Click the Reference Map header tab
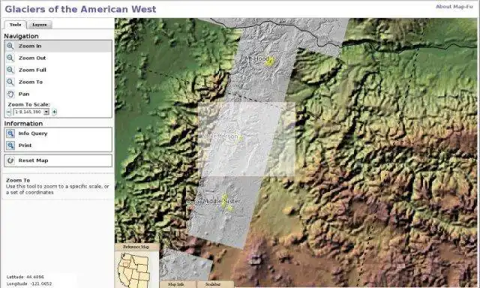 click(136, 247)
